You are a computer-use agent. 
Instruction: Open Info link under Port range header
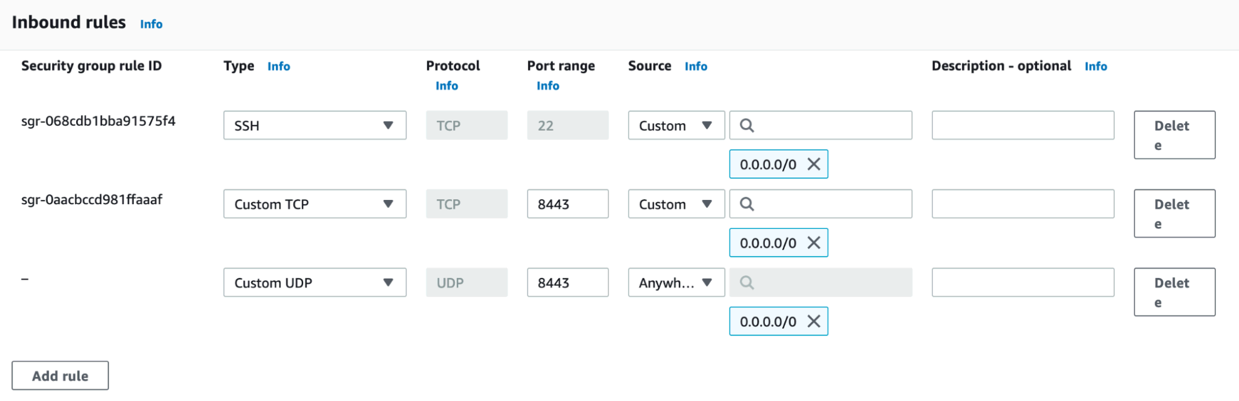(548, 86)
